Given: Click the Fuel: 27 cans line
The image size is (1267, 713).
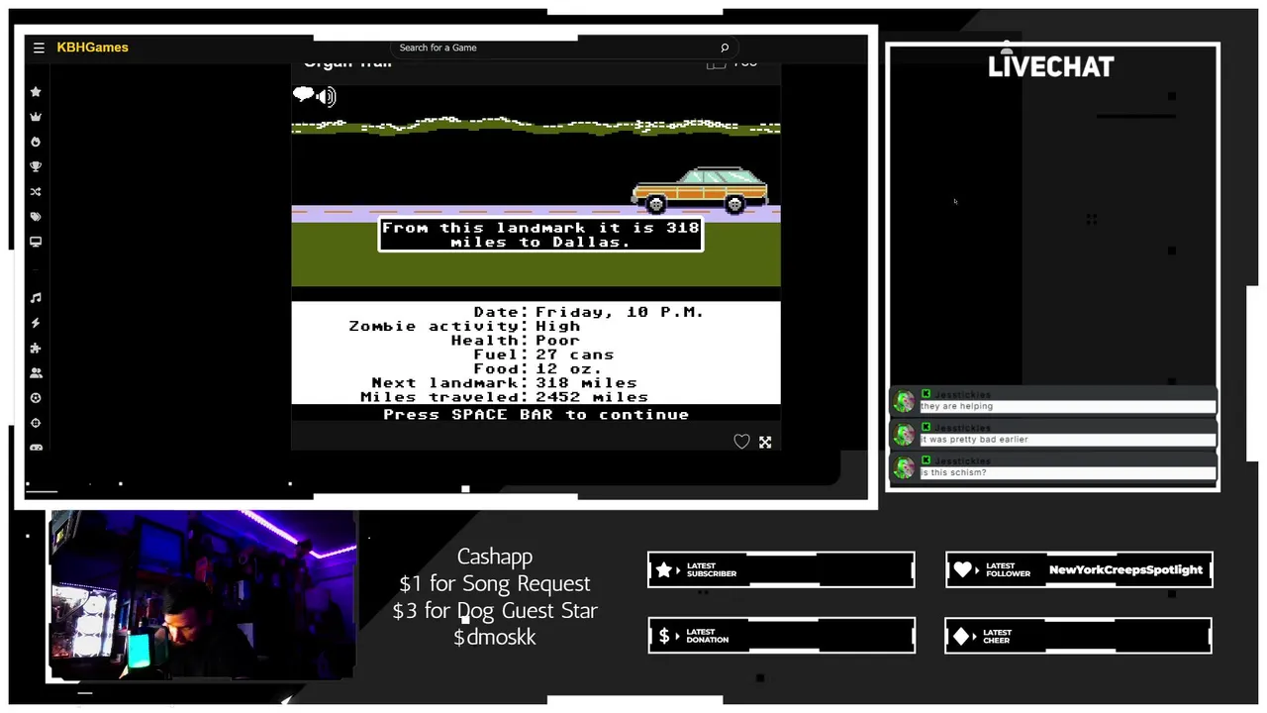Looking at the screenshot, I should tap(542, 355).
